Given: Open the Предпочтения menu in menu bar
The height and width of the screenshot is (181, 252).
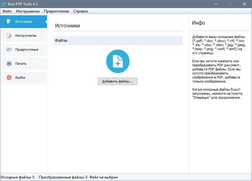Looking at the screenshot, I should pos(56,11).
